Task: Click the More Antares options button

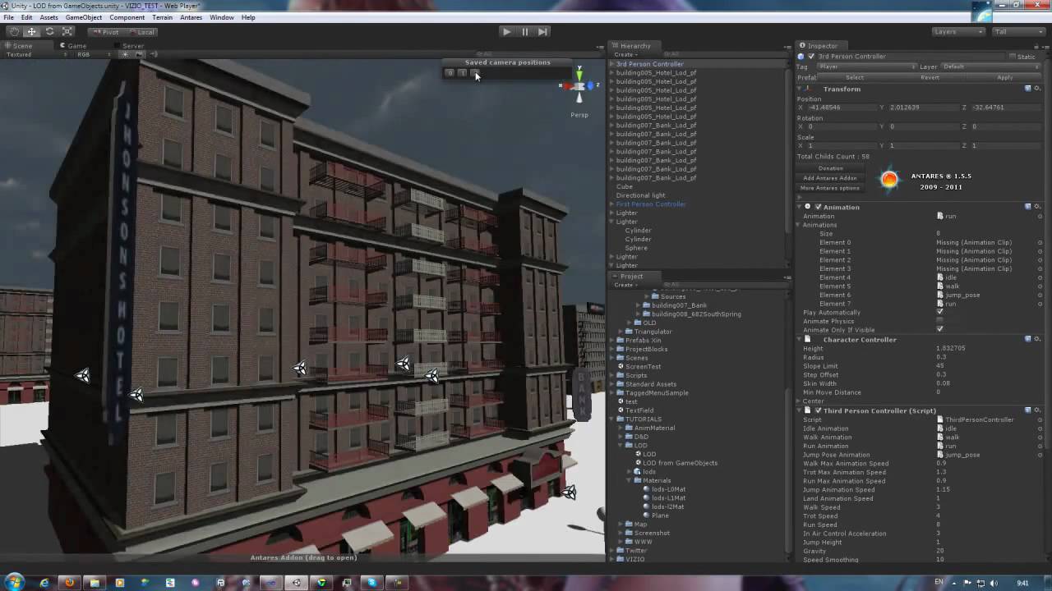Action: tap(830, 188)
